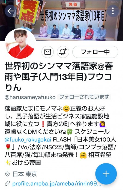Toggle the フォロー中 following button
123x190 pixels.
click(x=95, y=52)
